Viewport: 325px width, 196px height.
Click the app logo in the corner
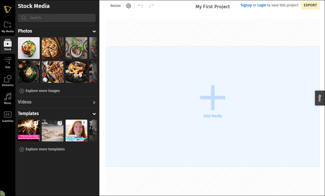point(8,10)
